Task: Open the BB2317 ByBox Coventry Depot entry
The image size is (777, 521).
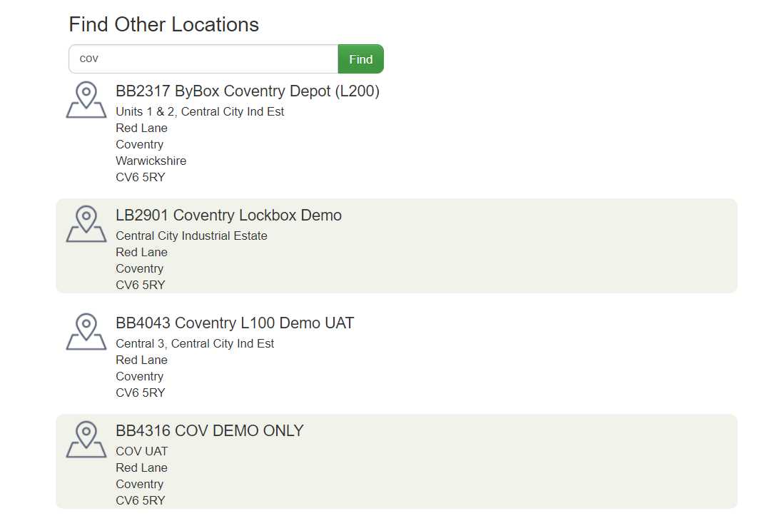Action: (x=247, y=91)
